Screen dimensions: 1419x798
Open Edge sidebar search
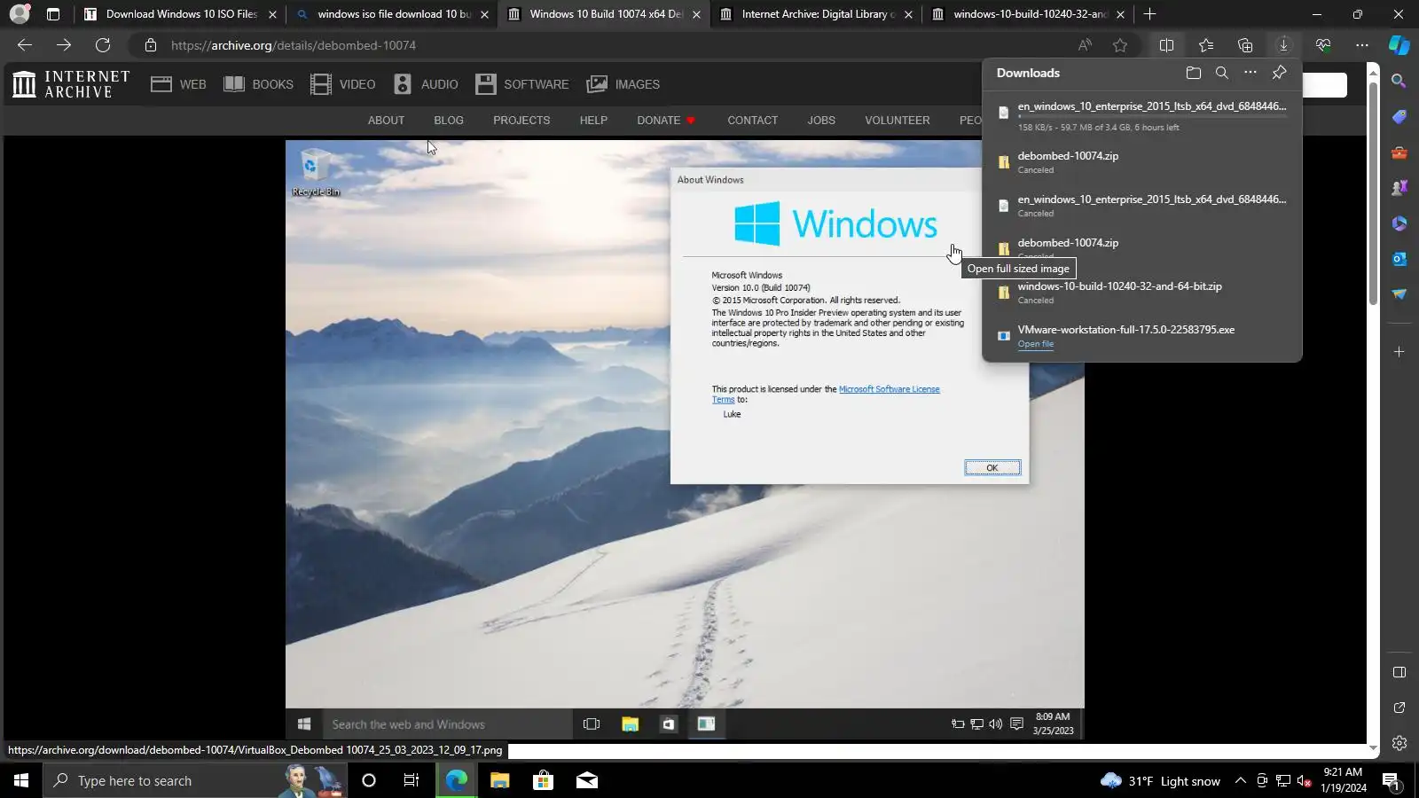1399,82
